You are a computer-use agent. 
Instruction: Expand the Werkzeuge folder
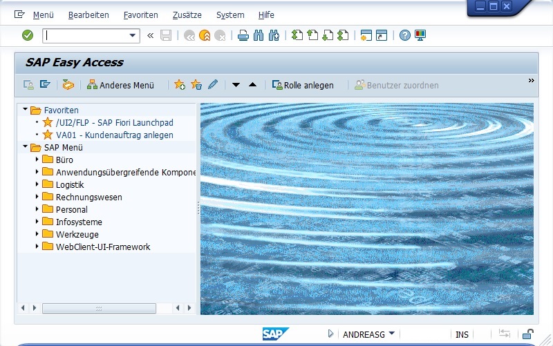pyautogui.click(x=37, y=233)
